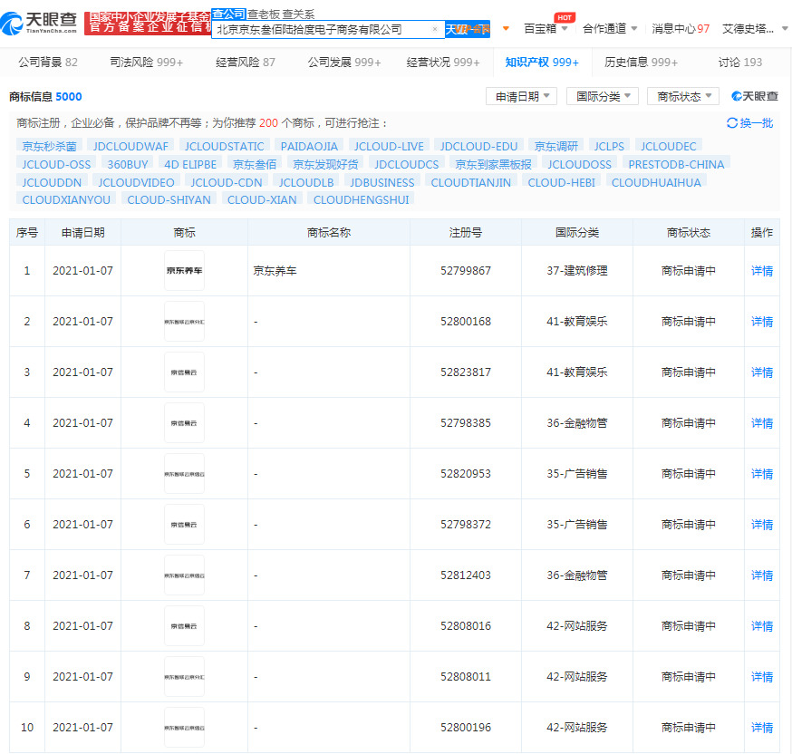
Task: Open 商标状态 filter dropdown
Action: pyautogui.click(x=683, y=96)
